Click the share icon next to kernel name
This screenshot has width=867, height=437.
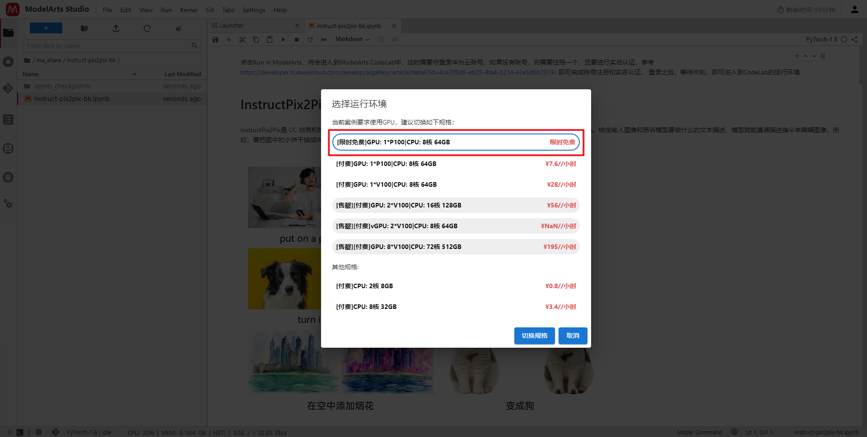coord(854,39)
